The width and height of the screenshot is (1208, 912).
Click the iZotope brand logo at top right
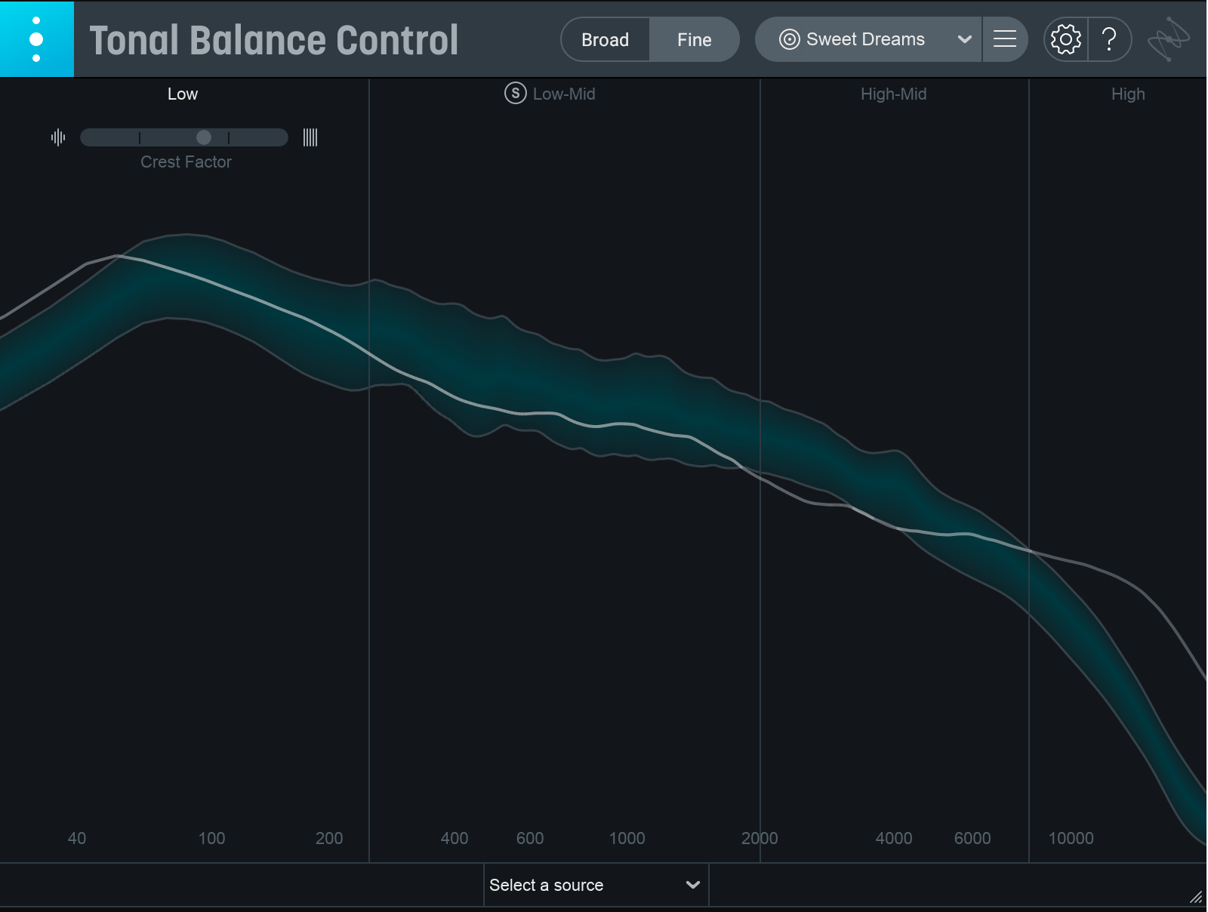tap(1168, 39)
